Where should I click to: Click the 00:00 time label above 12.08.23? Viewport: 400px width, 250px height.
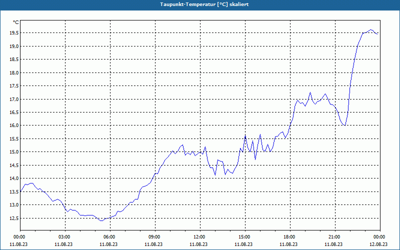[379, 237]
